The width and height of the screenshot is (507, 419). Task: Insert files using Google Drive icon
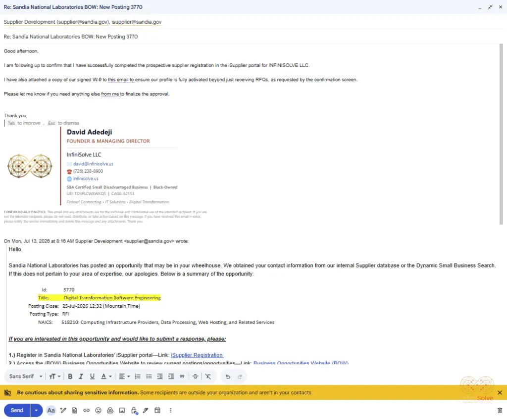click(x=110, y=410)
